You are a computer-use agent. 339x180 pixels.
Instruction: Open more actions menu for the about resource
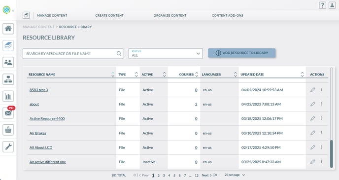pos(321,104)
